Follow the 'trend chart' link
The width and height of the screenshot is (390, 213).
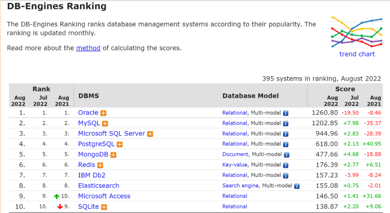(x=357, y=54)
